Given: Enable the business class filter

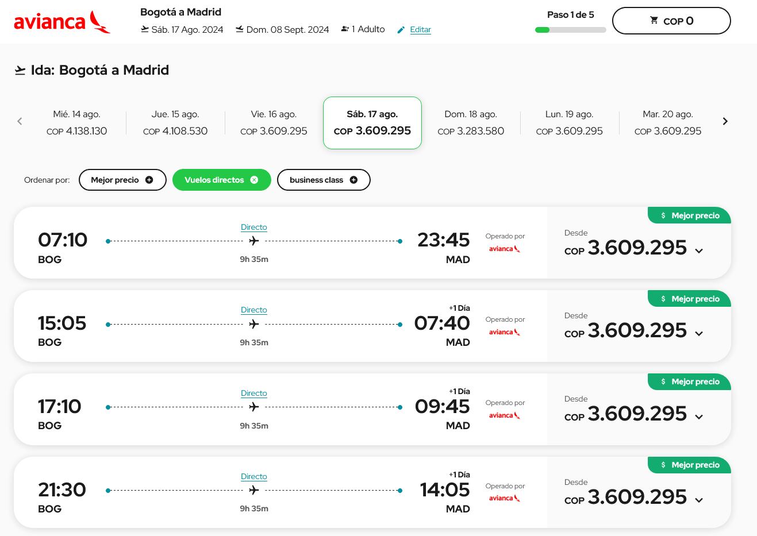Looking at the screenshot, I should pos(316,180).
